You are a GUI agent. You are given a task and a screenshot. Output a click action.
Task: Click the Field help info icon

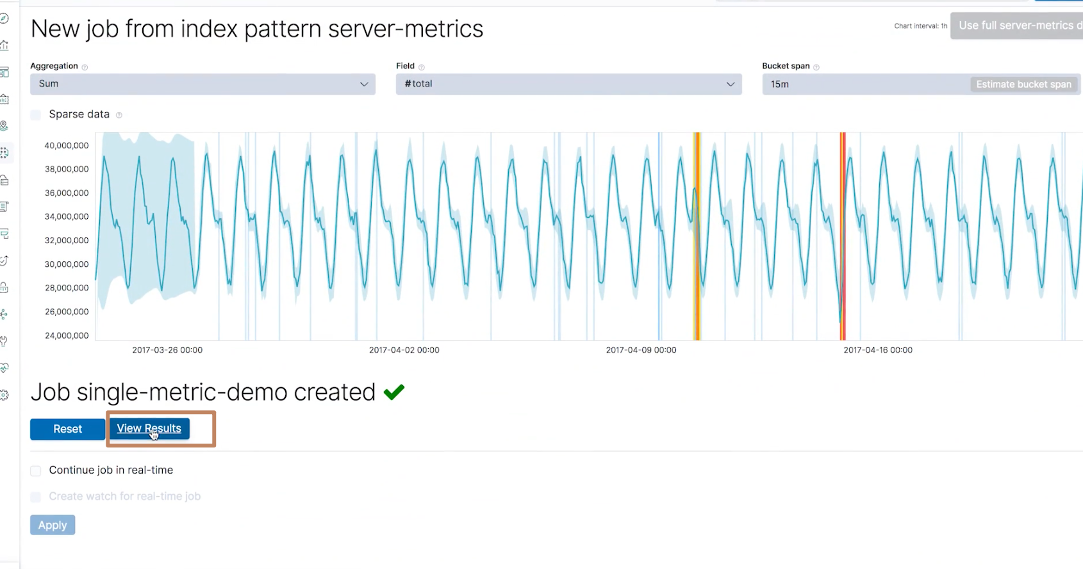click(x=421, y=67)
